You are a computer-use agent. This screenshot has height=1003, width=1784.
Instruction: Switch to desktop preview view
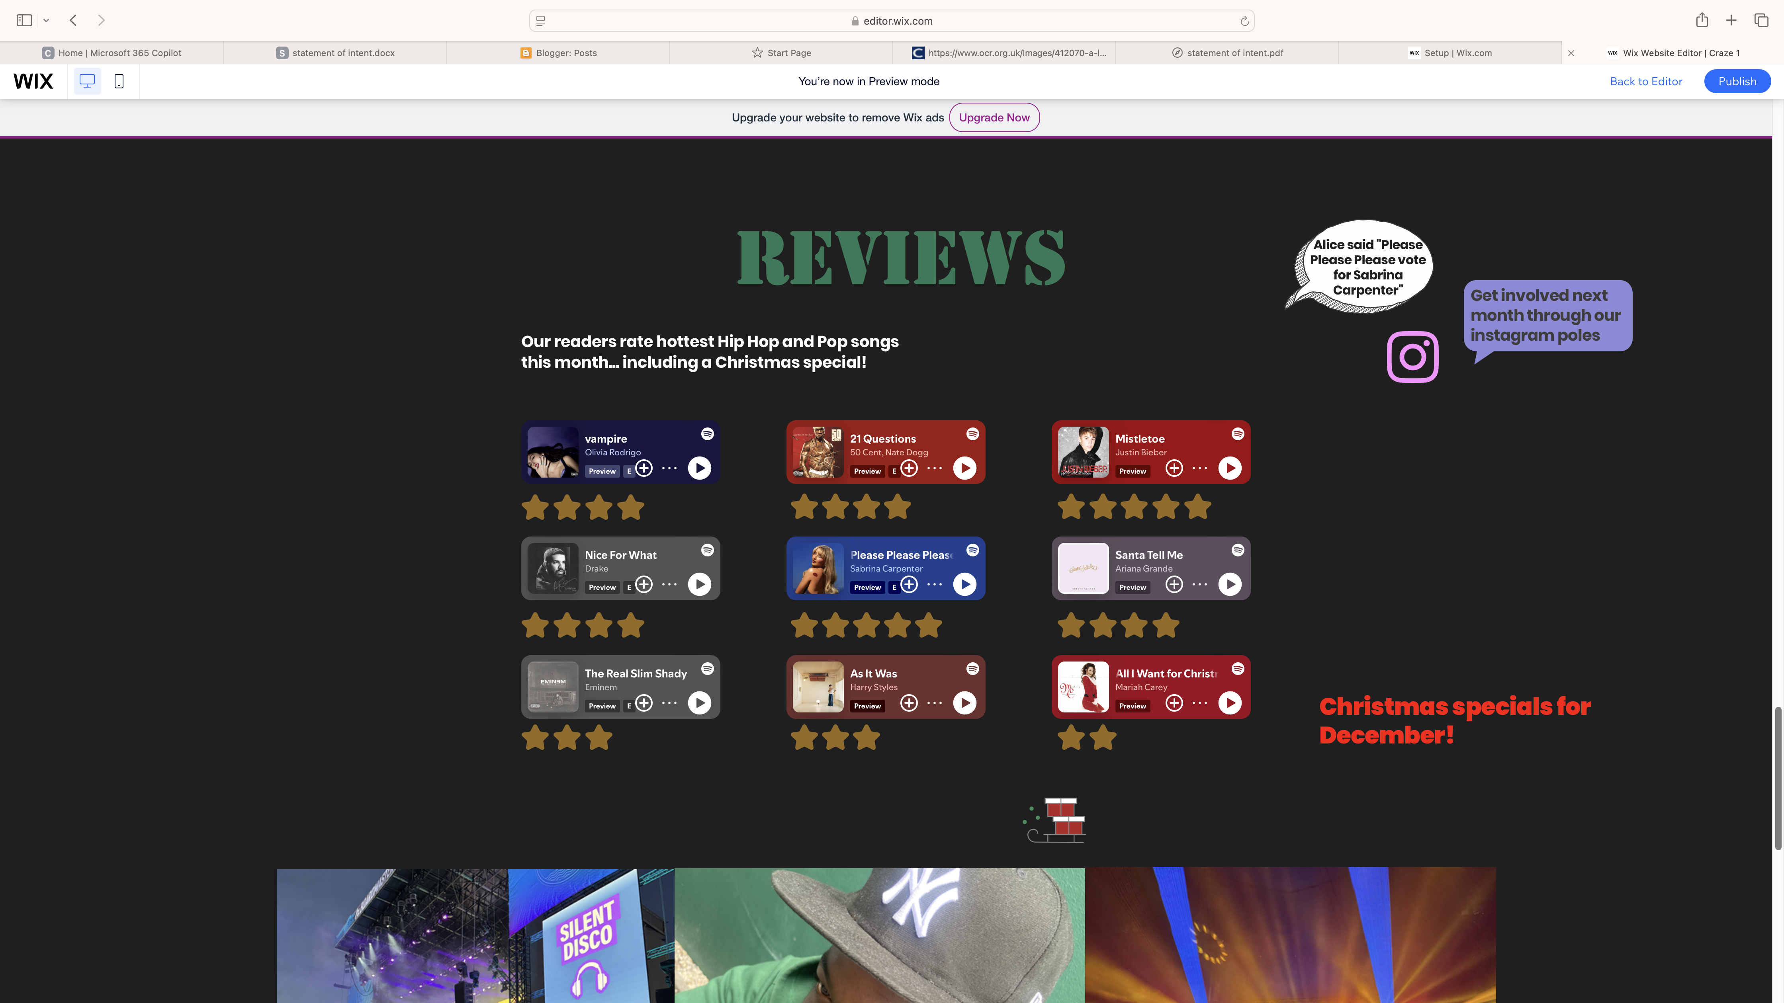(87, 81)
